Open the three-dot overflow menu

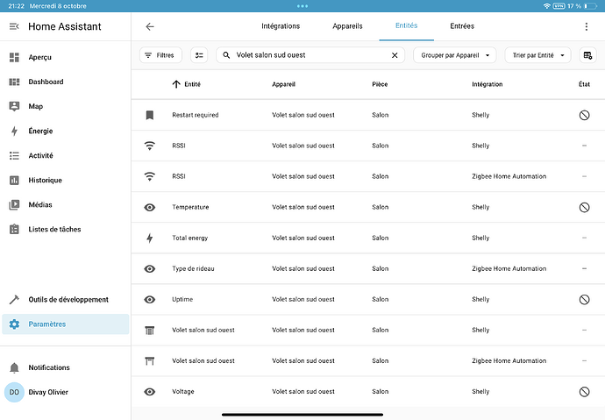click(x=586, y=26)
